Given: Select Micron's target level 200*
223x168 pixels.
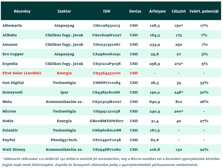Looking at the screenshot, I should [179, 111].
